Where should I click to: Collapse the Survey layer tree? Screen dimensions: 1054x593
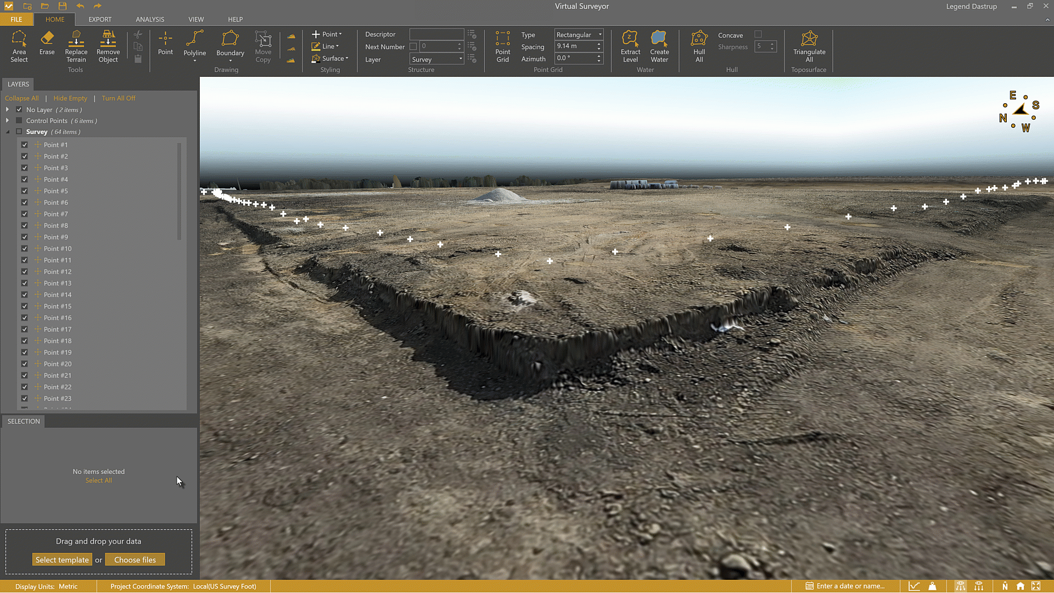[x=8, y=132]
